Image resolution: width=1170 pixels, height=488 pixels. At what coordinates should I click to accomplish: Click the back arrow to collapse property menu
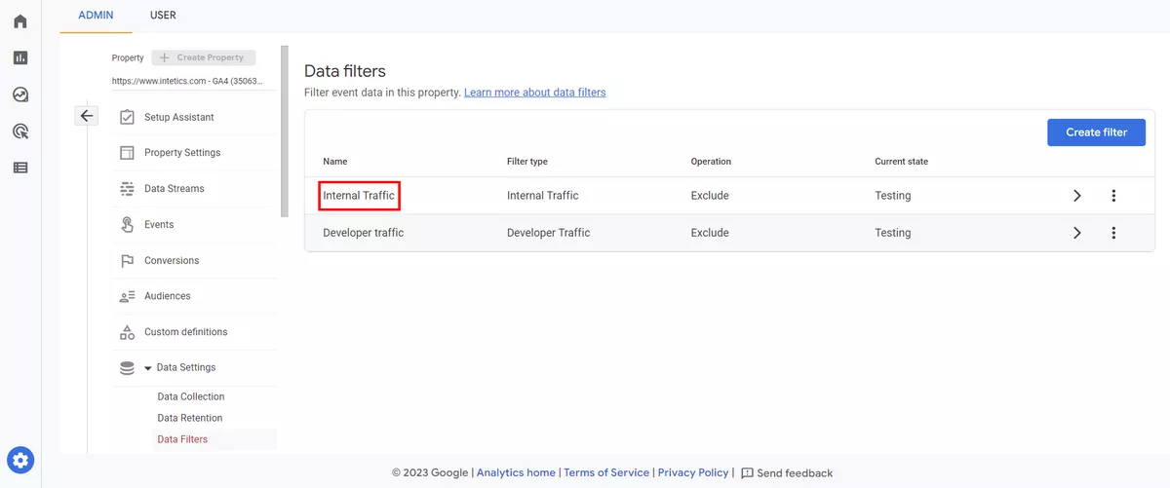point(87,116)
